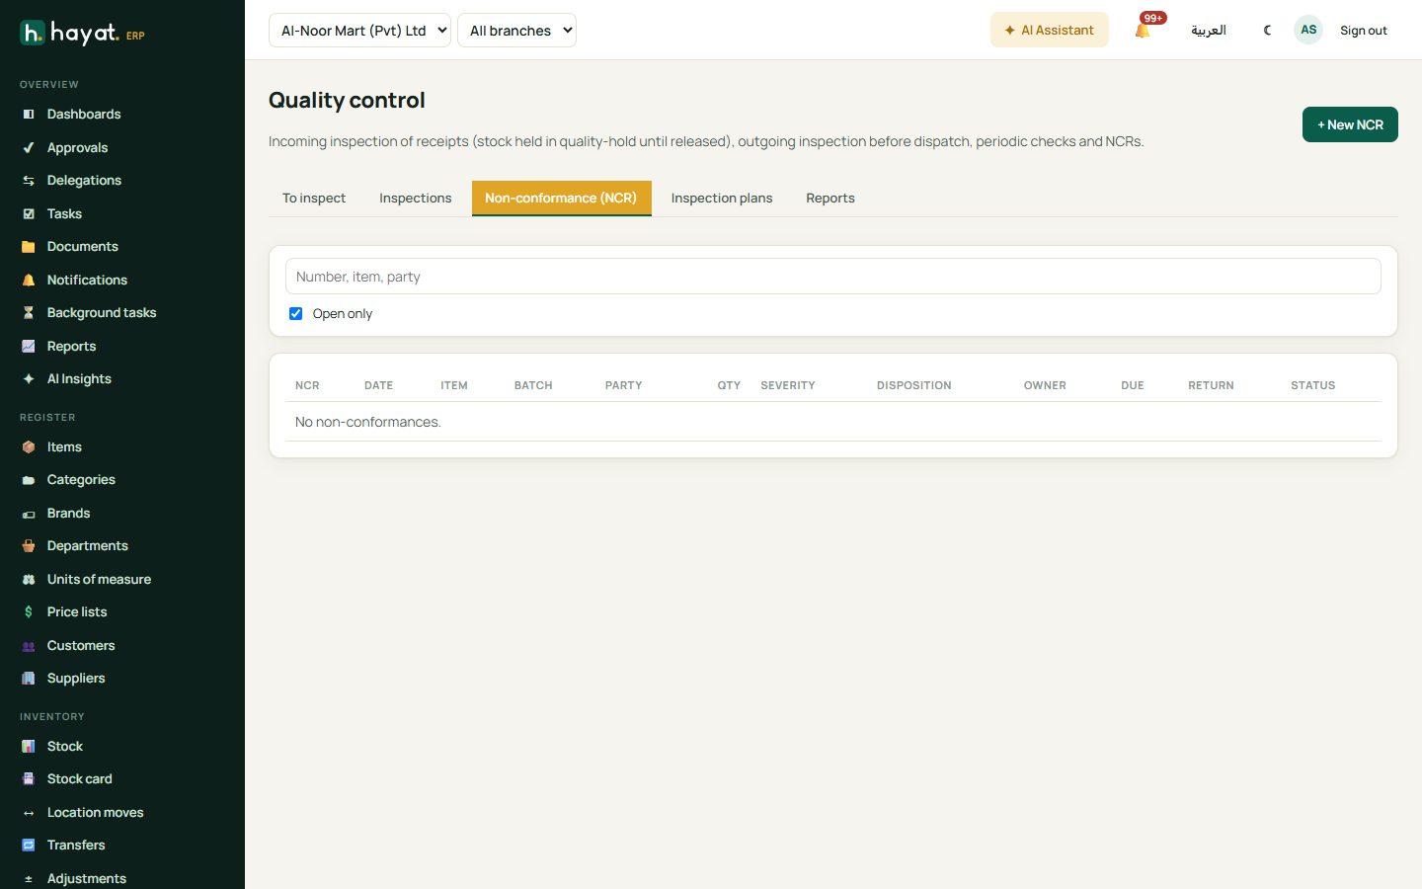Open Brands in the sidebar
This screenshot has width=1422, height=889.
point(68,514)
